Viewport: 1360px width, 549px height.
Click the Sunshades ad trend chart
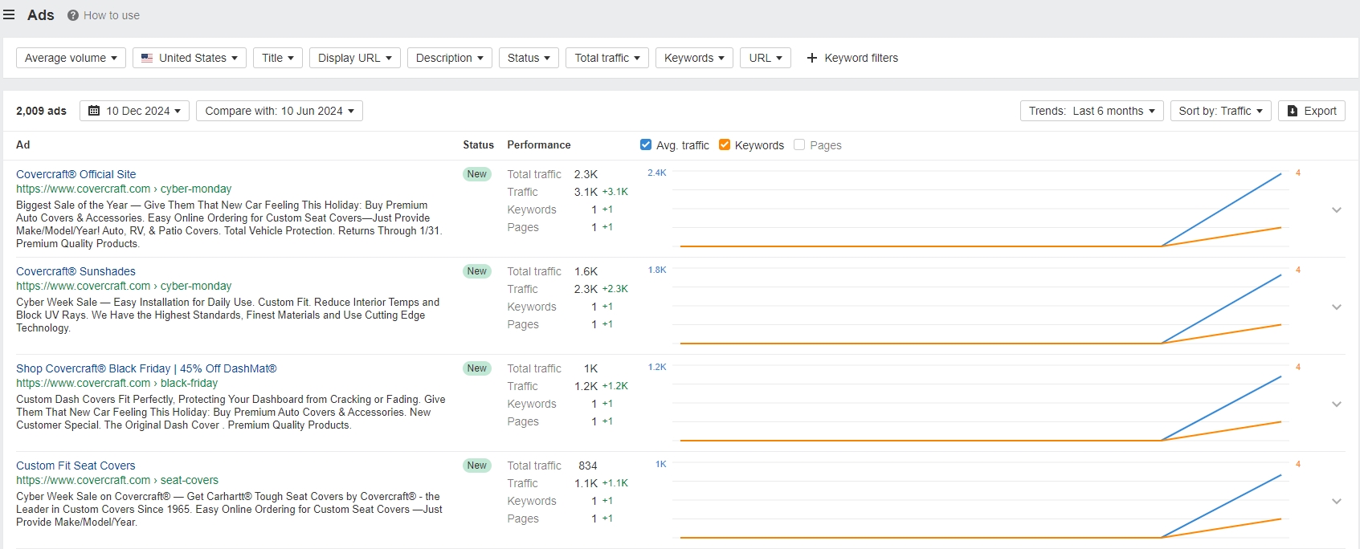[981, 307]
